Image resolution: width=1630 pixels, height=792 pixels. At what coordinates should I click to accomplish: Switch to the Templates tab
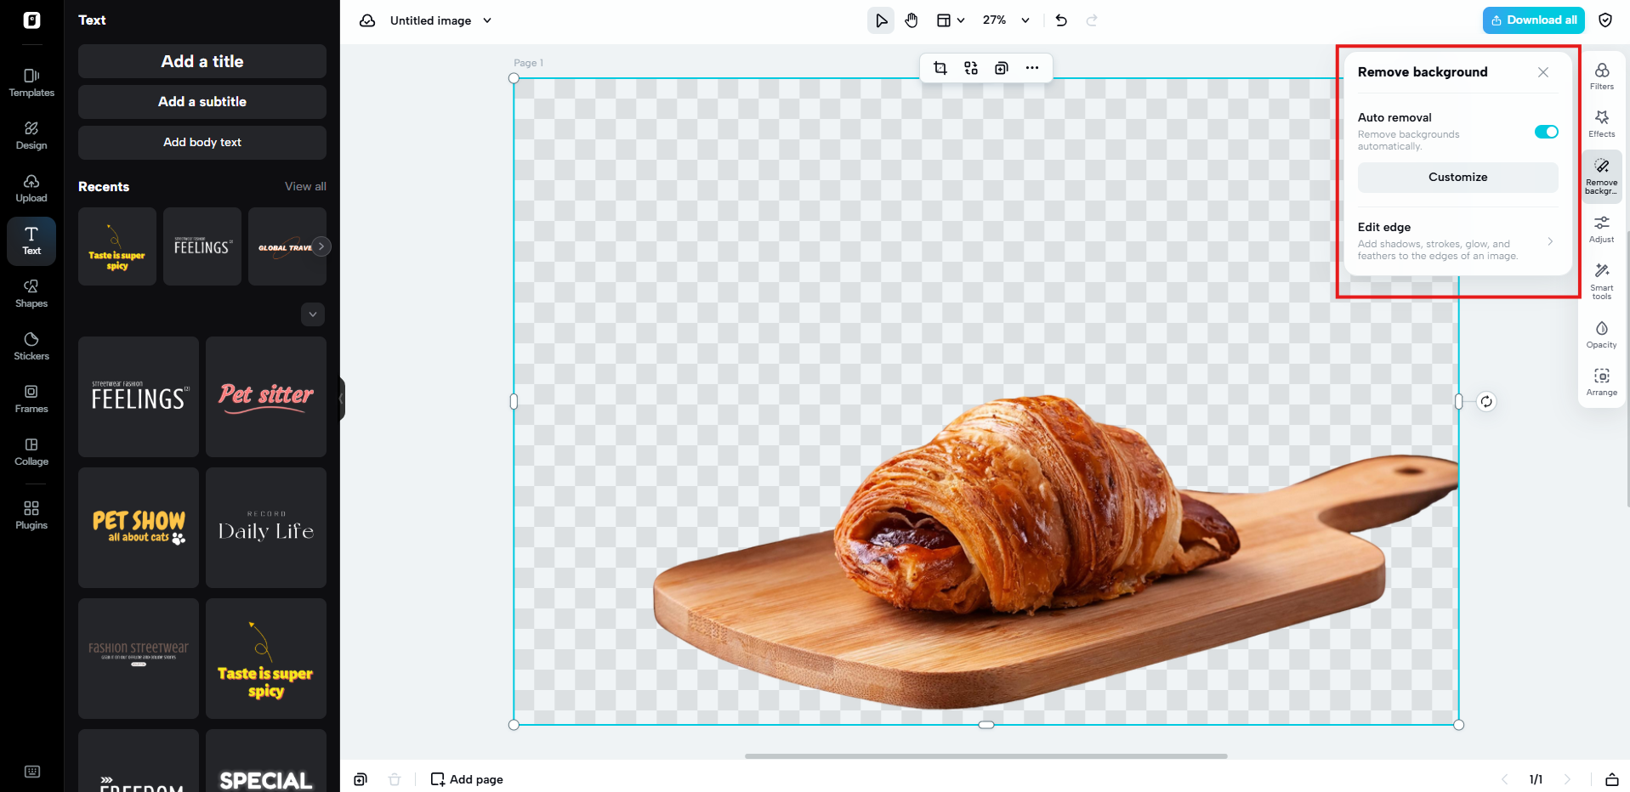click(31, 82)
